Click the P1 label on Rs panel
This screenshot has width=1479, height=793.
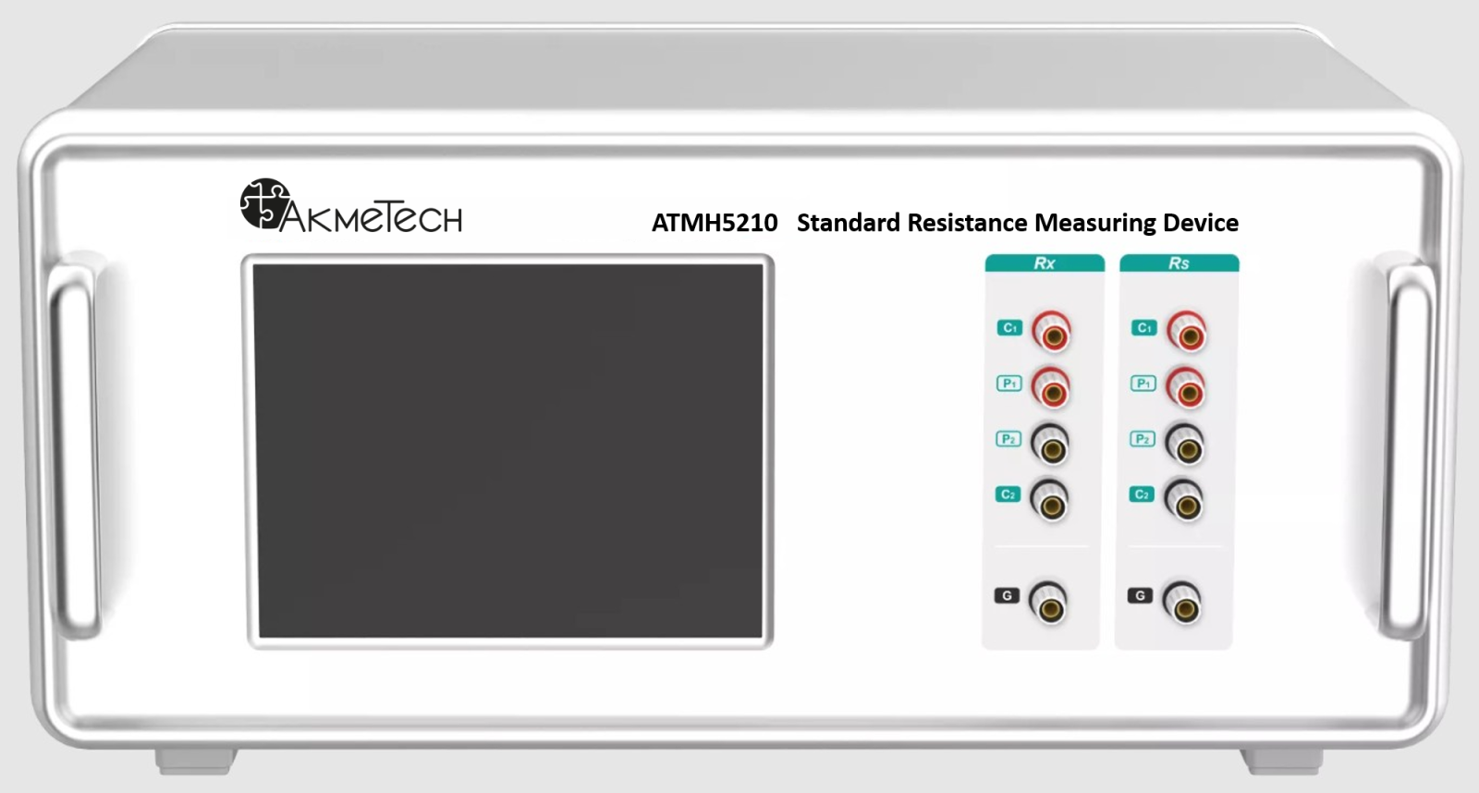1143,384
